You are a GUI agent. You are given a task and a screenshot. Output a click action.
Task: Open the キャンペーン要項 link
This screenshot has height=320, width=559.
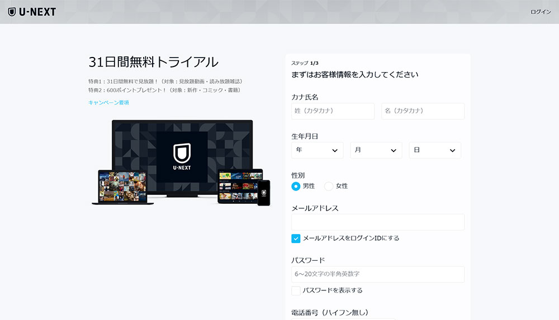click(108, 102)
